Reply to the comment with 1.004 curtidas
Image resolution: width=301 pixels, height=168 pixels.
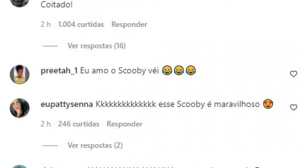click(129, 24)
